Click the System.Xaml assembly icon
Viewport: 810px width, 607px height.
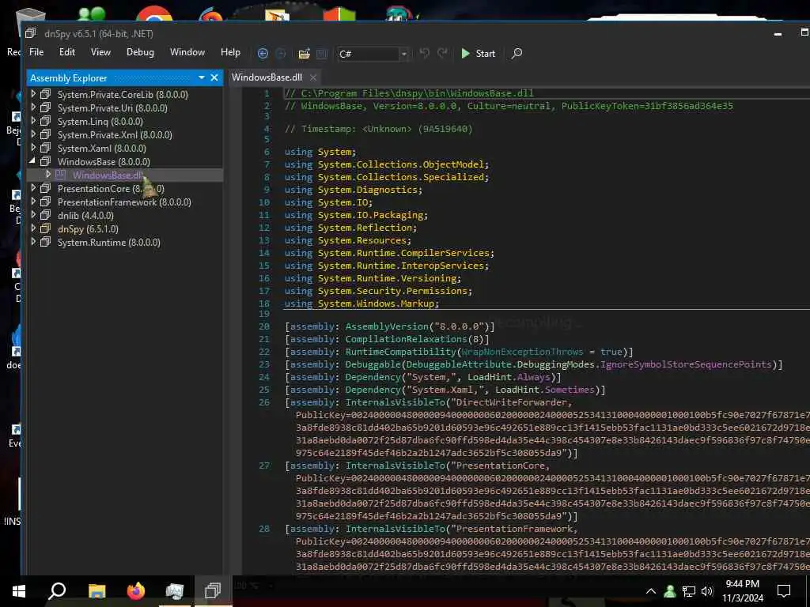tap(45, 148)
